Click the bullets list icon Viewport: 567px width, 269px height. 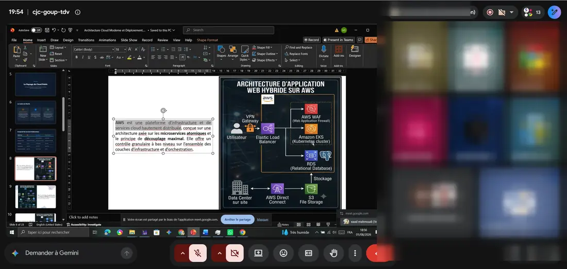[153, 49]
